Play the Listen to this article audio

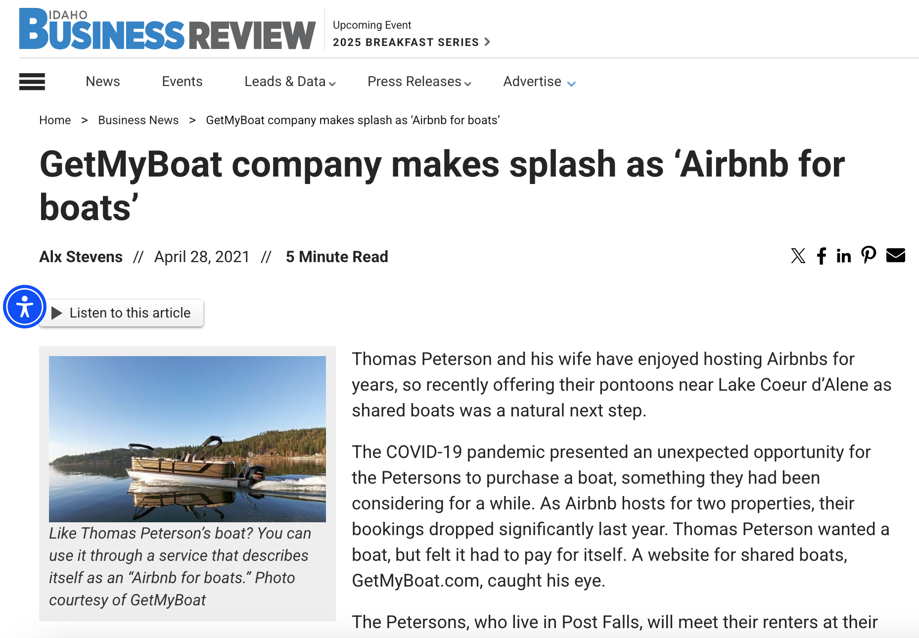121,313
